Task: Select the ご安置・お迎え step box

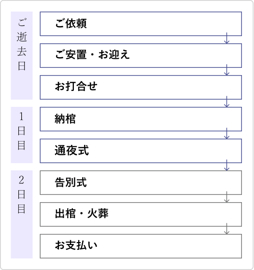Action: click(x=141, y=55)
